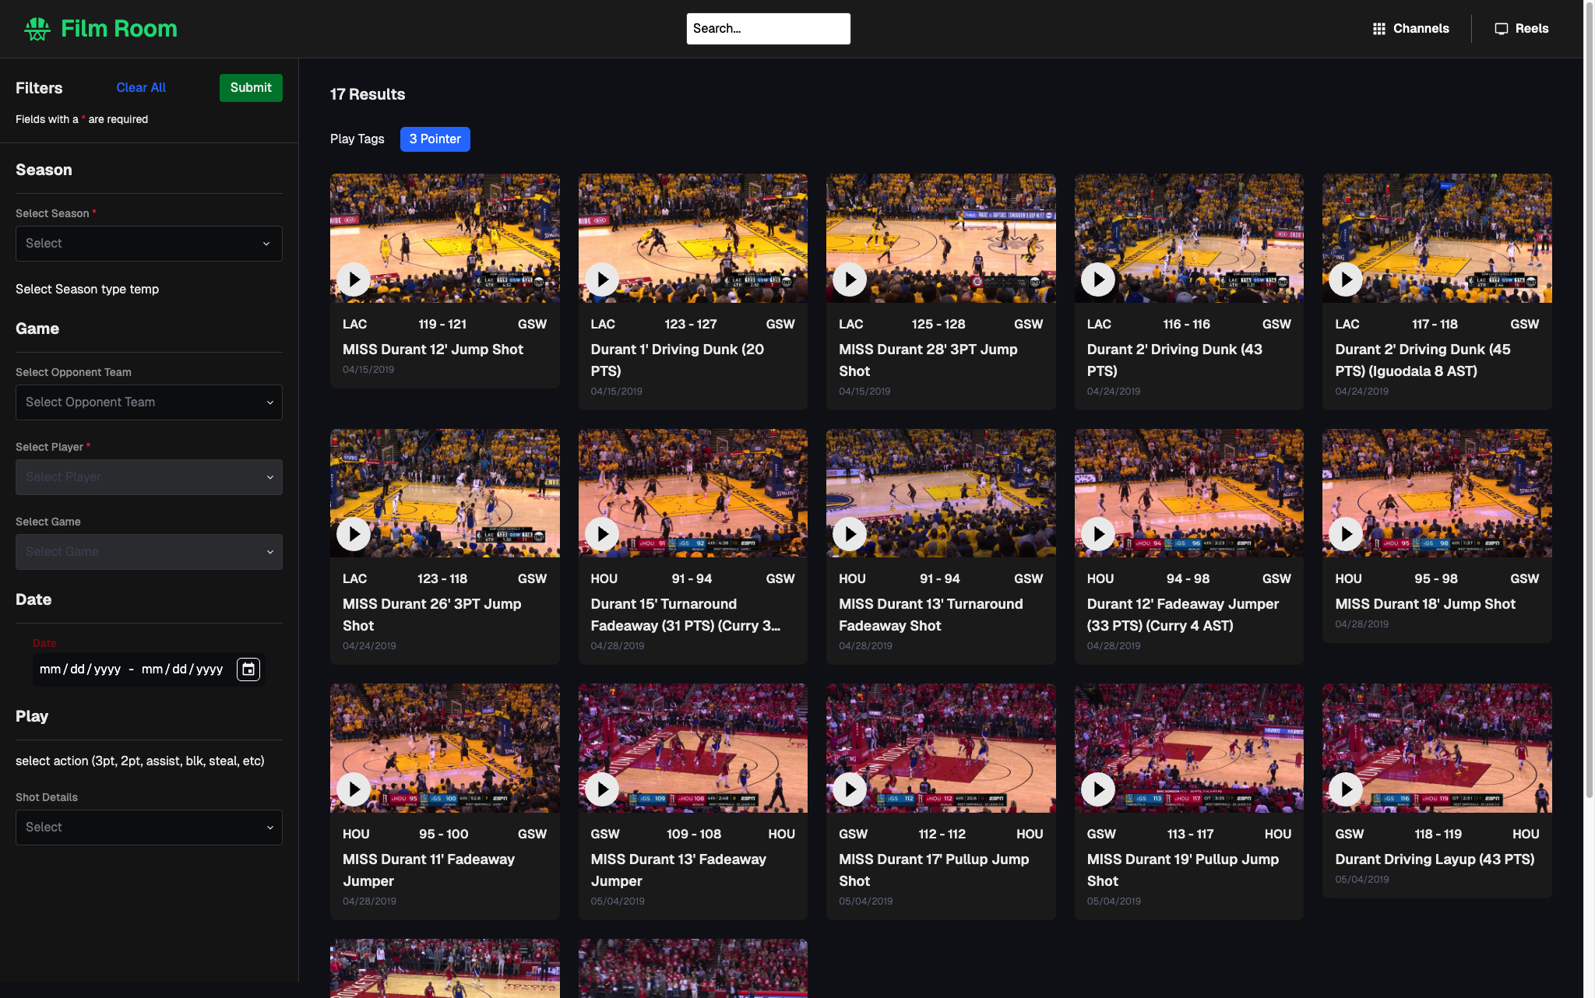
Task: Open the date range calendar picker
Action: [248, 669]
